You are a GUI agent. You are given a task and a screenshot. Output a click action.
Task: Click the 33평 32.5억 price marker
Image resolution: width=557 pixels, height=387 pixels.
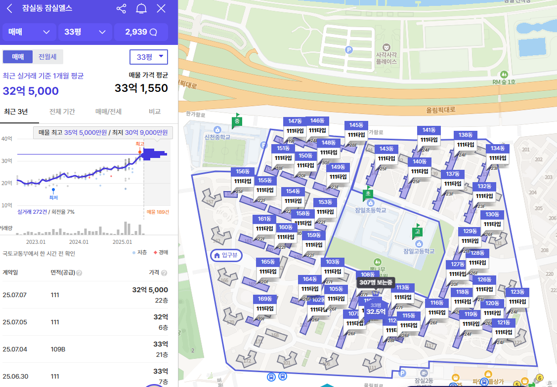(376, 309)
